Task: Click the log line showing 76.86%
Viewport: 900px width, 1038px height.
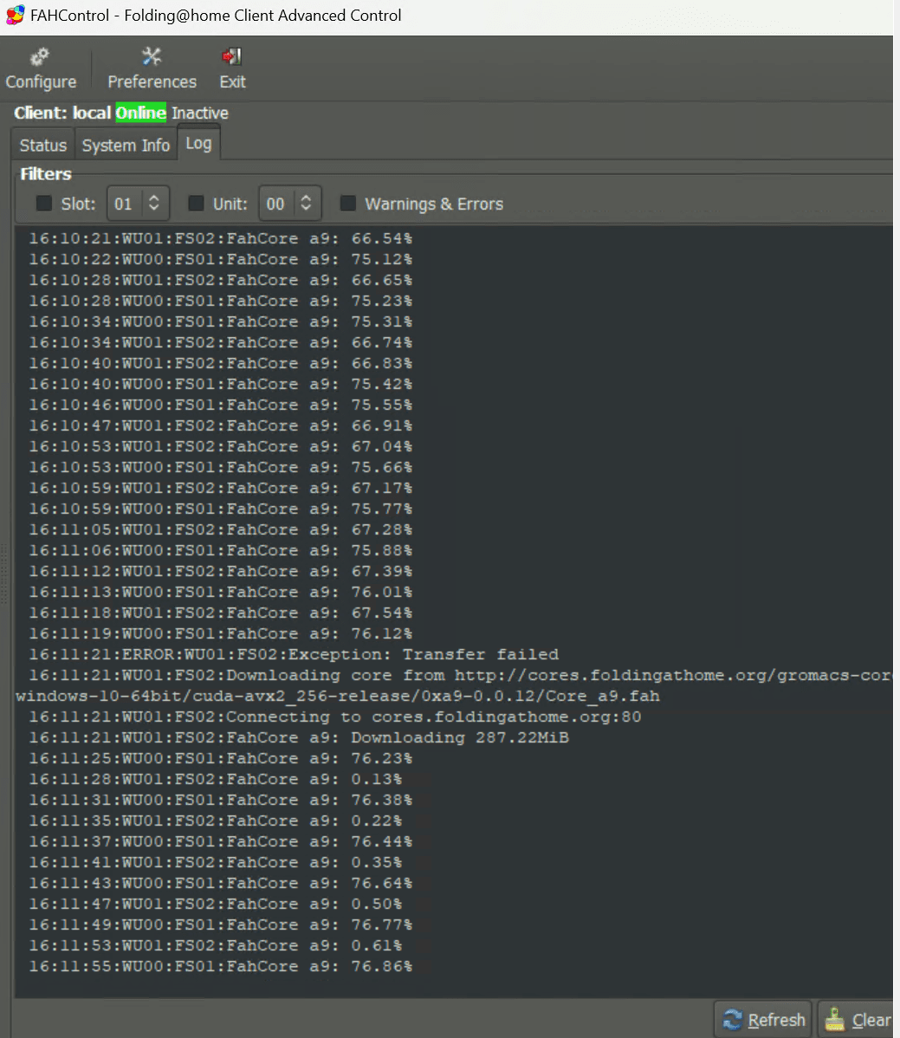Action: click(x=220, y=966)
